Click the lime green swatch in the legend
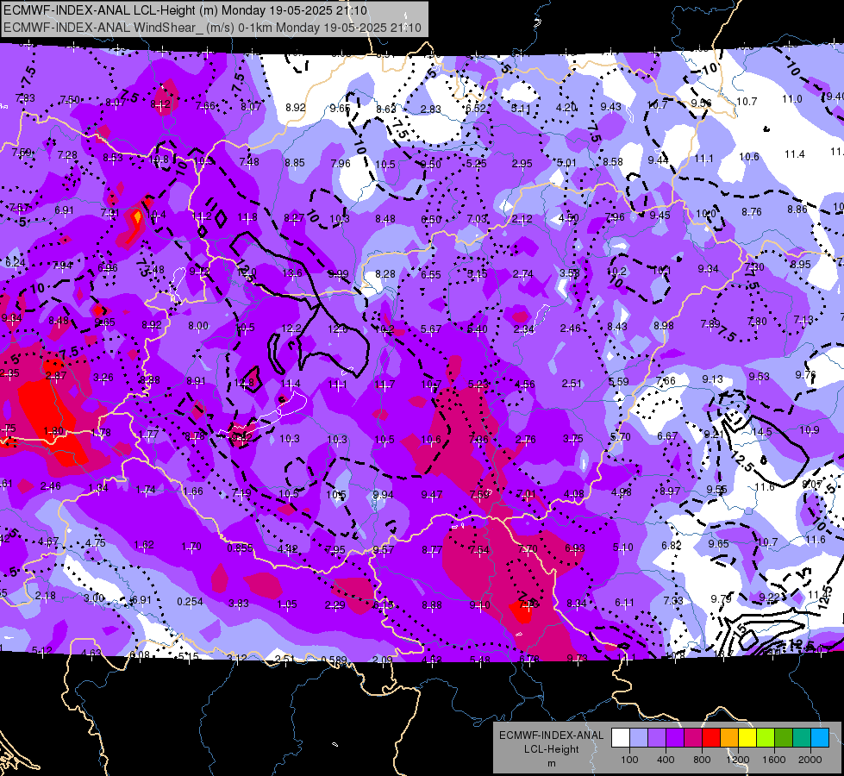Screen dimensions: 844x776 pos(766,738)
